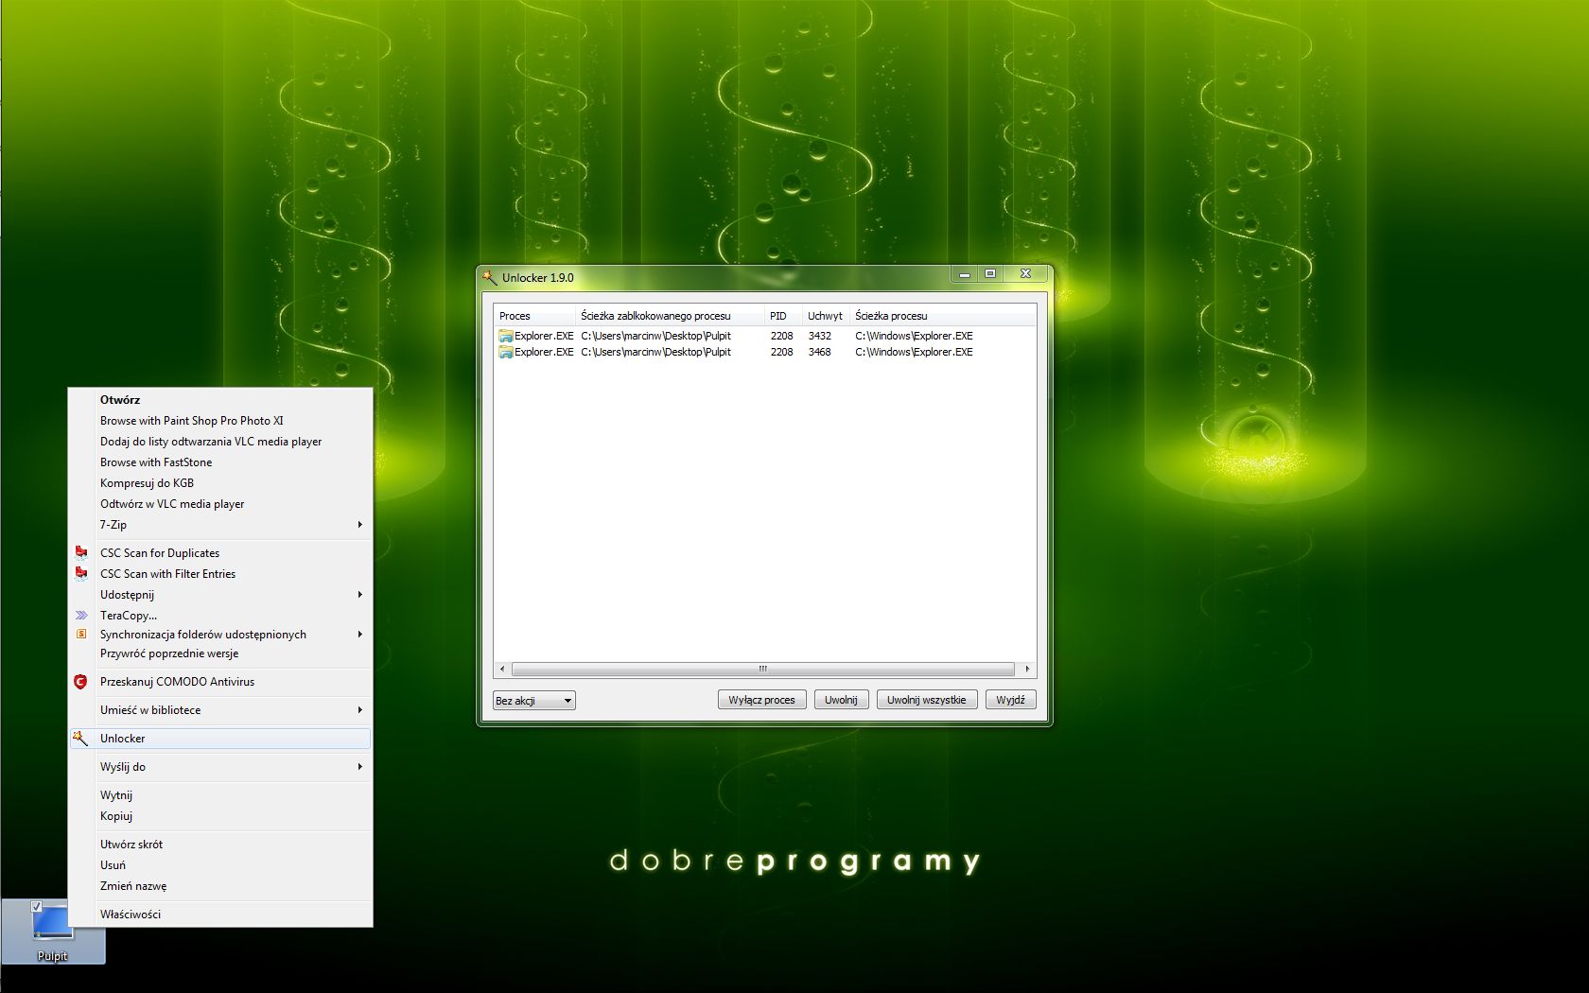Choose 'Dodaj do listy odtwarzania VLC media player'
The image size is (1589, 993).
(x=220, y=442)
